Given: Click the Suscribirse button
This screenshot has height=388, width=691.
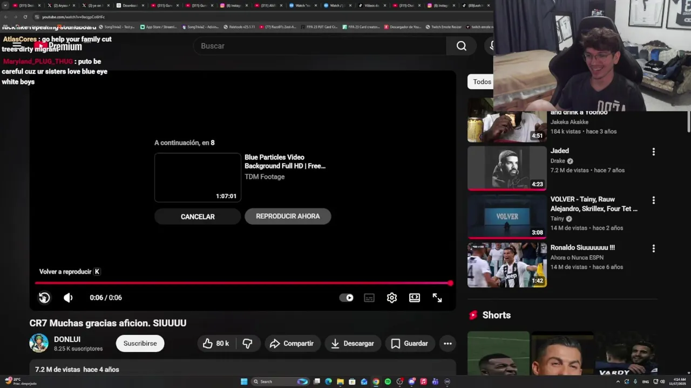Looking at the screenshot, I should pos(140,343).
